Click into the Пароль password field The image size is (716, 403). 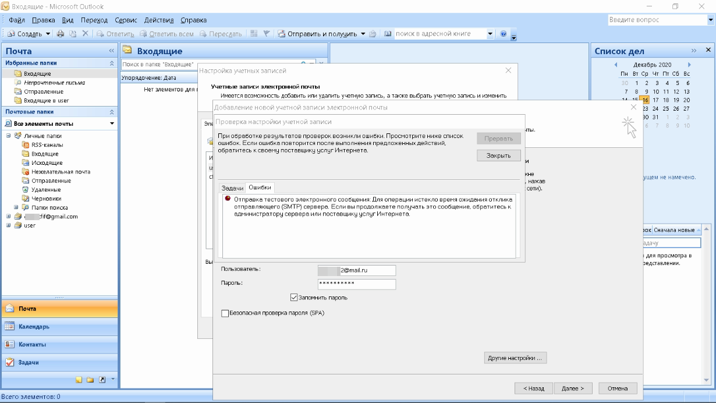pyautogui.click(x=356, y=284)
